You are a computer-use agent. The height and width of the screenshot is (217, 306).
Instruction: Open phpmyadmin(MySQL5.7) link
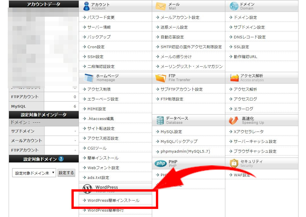(185, 151)
